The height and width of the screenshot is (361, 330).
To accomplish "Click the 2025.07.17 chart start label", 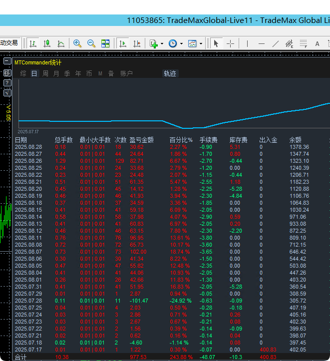I will point(28,132).
